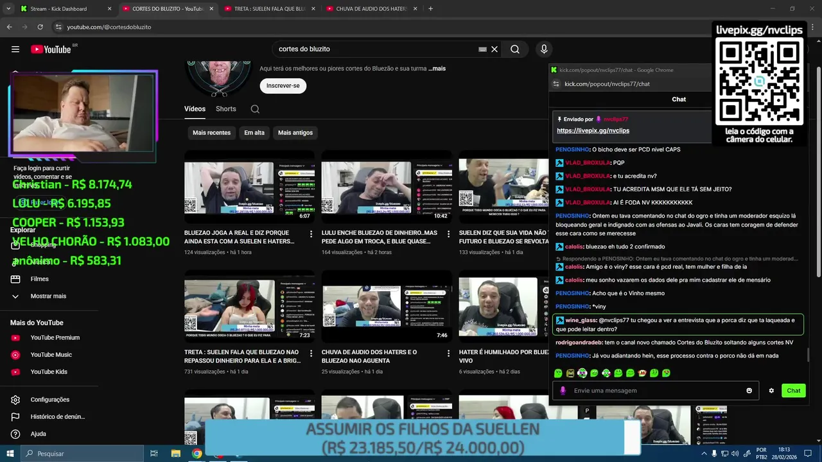Close the CORTES DO BLUZITO browser tab

211,9
